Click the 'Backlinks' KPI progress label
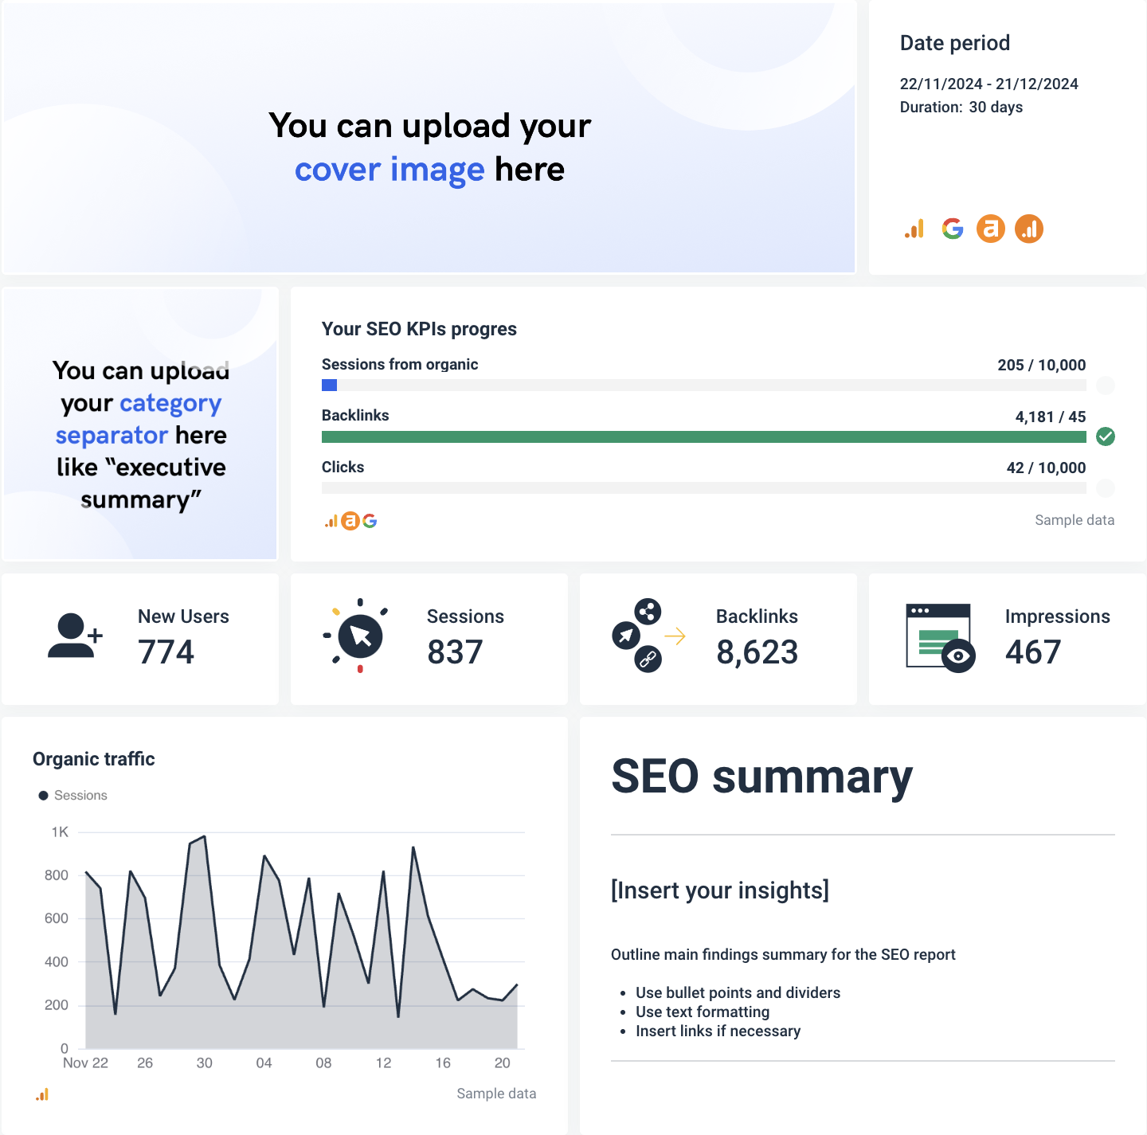The image size is (1147, 1135). [x=355, y=416]
